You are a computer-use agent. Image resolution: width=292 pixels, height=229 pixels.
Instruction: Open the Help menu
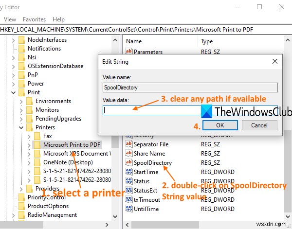pos(58,19)
